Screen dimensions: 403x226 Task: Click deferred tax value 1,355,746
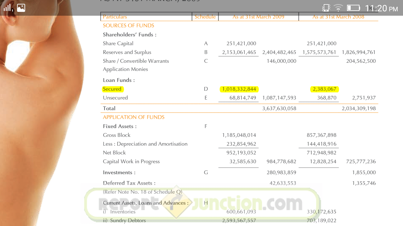(x=364, y=183)
